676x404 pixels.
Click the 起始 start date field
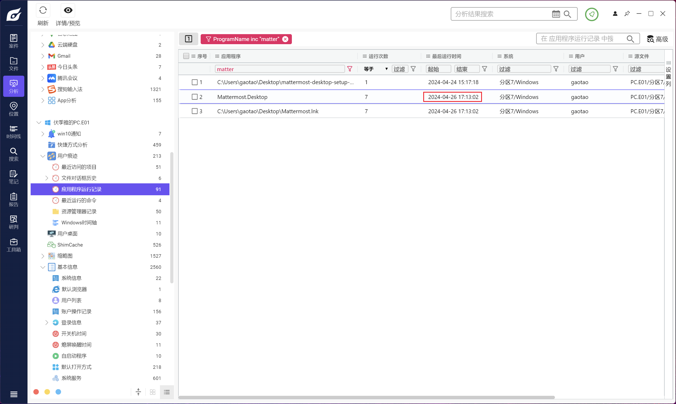click(438, 69)
